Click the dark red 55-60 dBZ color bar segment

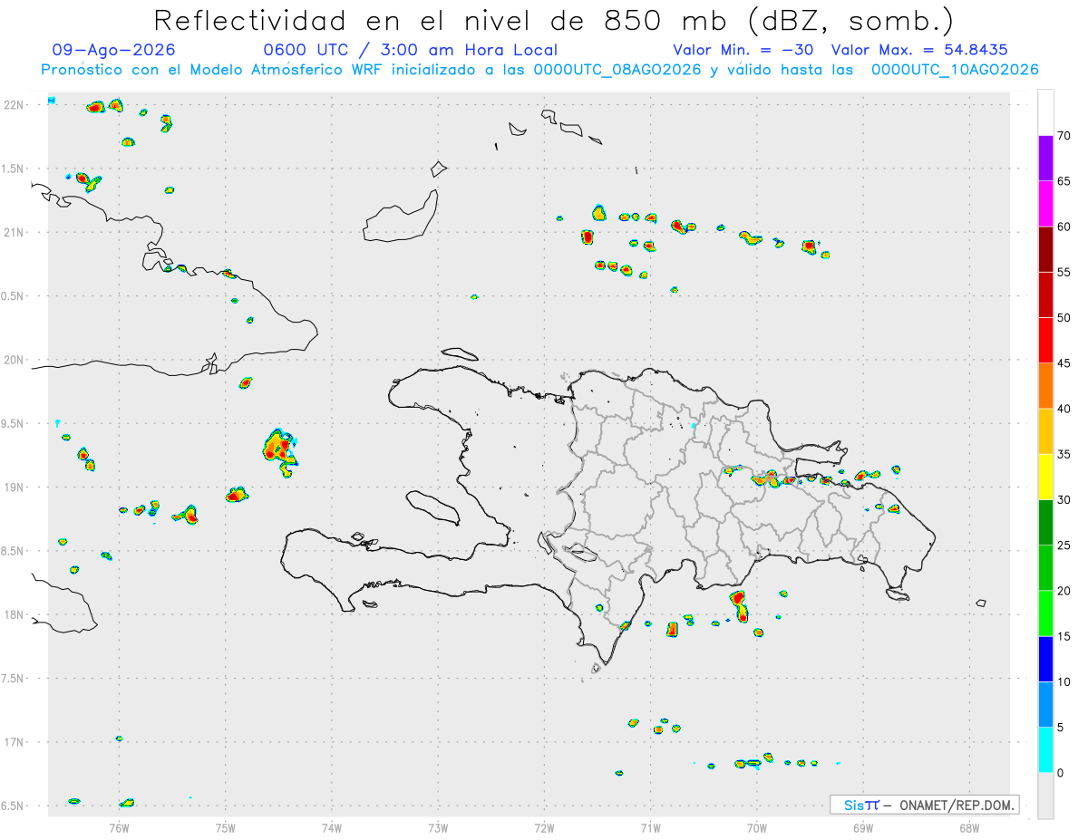[x=1045, y=249]
